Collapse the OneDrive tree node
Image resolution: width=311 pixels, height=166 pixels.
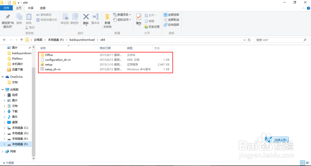(x=2, y=77)
